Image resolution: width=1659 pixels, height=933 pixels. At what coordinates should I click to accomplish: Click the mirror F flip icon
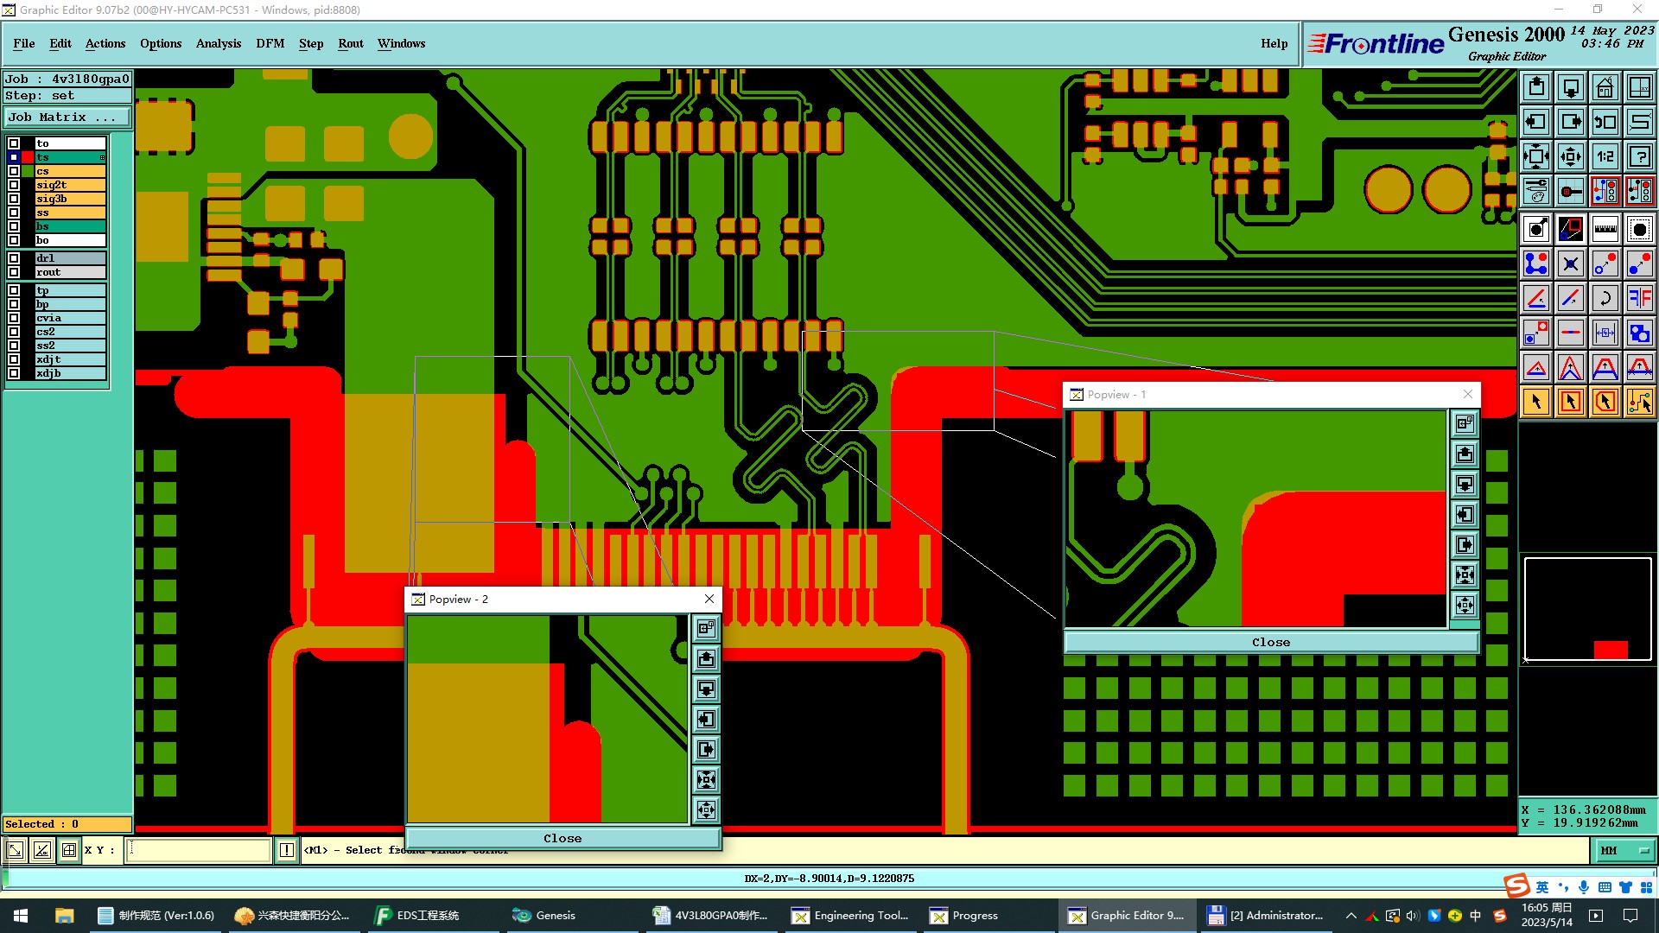[x=1639, y=298]
